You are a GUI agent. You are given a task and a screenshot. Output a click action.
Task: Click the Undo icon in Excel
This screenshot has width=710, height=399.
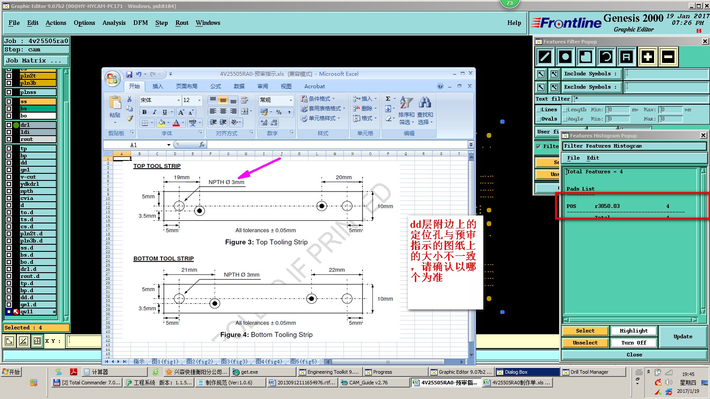tap(139, 74)
